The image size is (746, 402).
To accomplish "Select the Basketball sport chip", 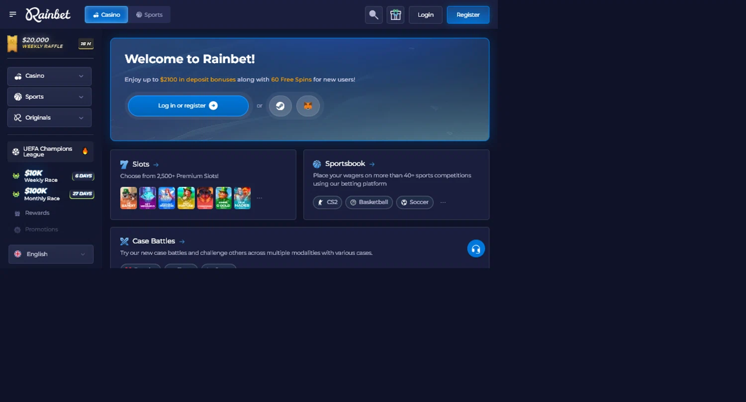I will coord(369,202).
